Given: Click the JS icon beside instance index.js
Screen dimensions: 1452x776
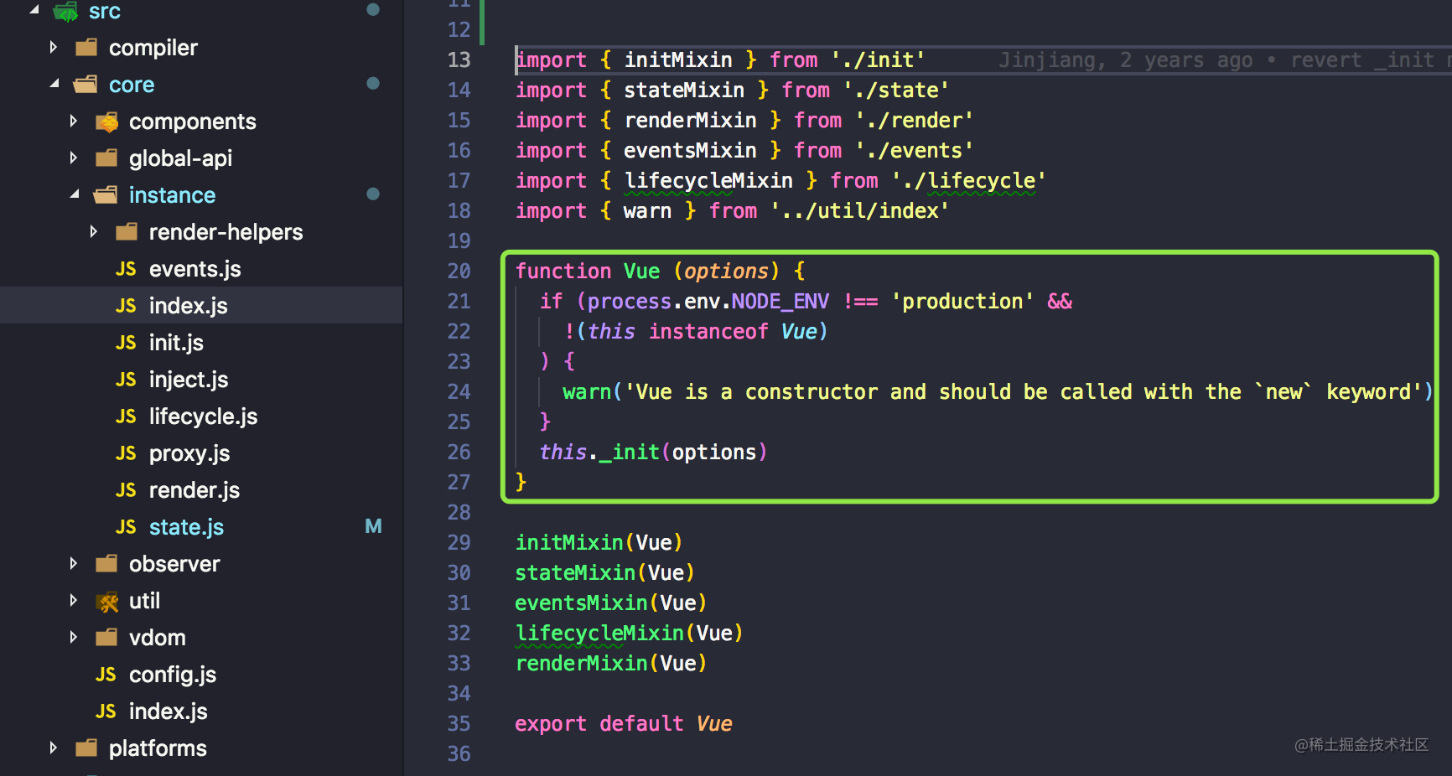Looking at the screenshot, I should pyautogui.click(x=126, y=306).
